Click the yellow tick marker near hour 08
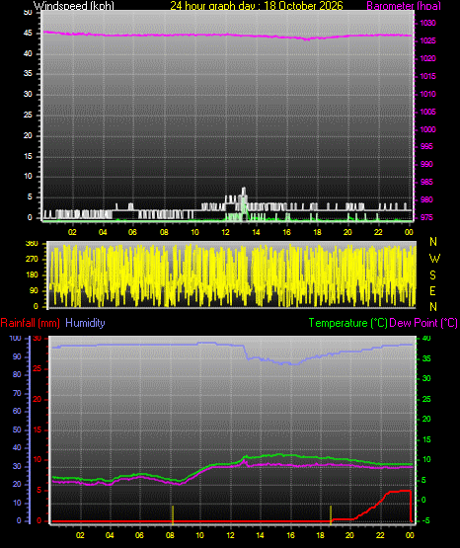Image resolution: width=460 pixels, height=548 pixels. click(x=173, y=514)
